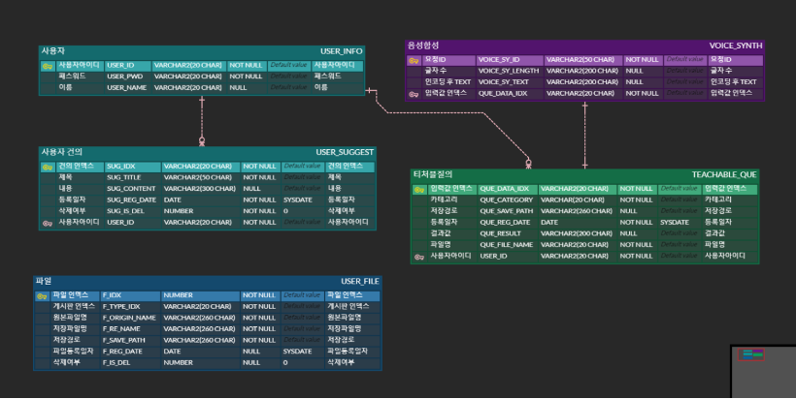Click QUE_DATA_IDX column in TEACHABLE_QUE table

tap(505, 189)
